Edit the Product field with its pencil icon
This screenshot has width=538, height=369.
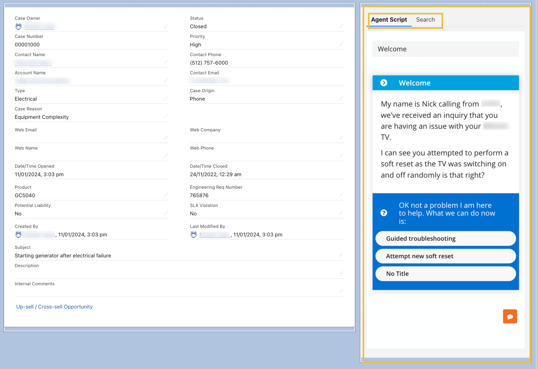166,194
